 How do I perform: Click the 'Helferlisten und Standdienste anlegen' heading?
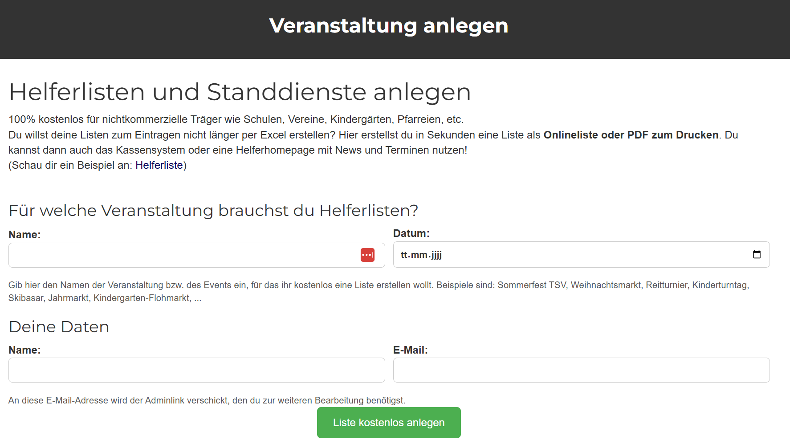point(240,92)
